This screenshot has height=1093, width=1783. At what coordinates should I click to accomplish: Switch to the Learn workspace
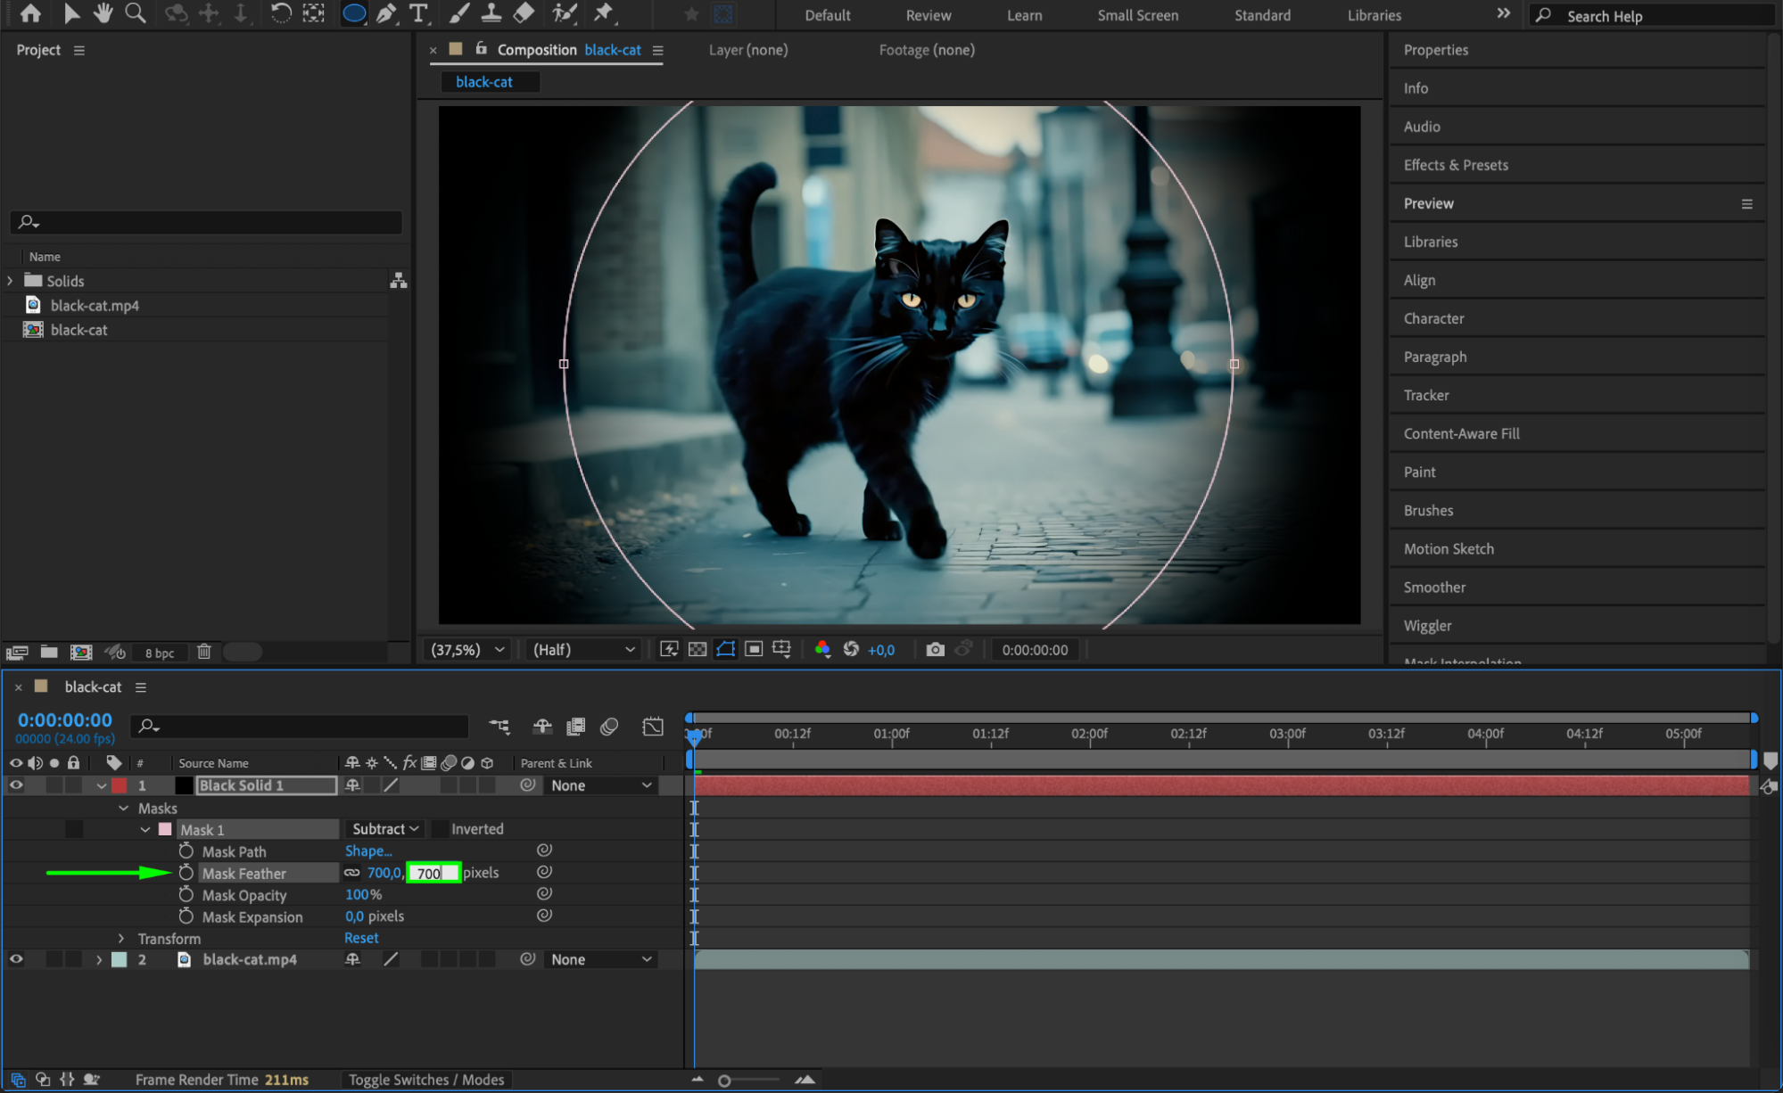1024,15
